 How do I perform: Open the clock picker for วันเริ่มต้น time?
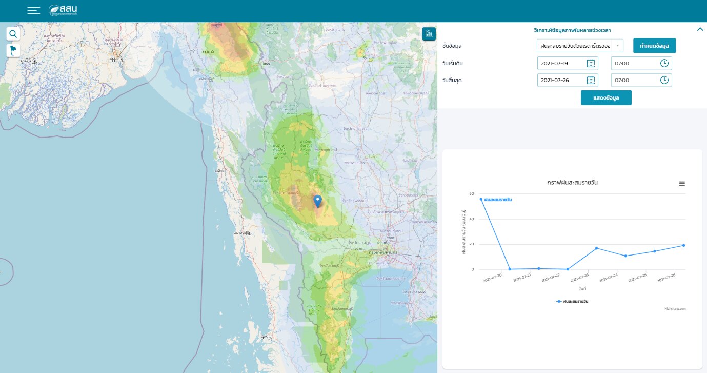click(664, 63)
